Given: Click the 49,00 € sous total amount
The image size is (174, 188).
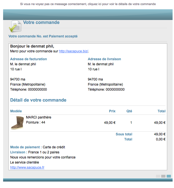Looking at the screenshot, I should pos(160,134).
